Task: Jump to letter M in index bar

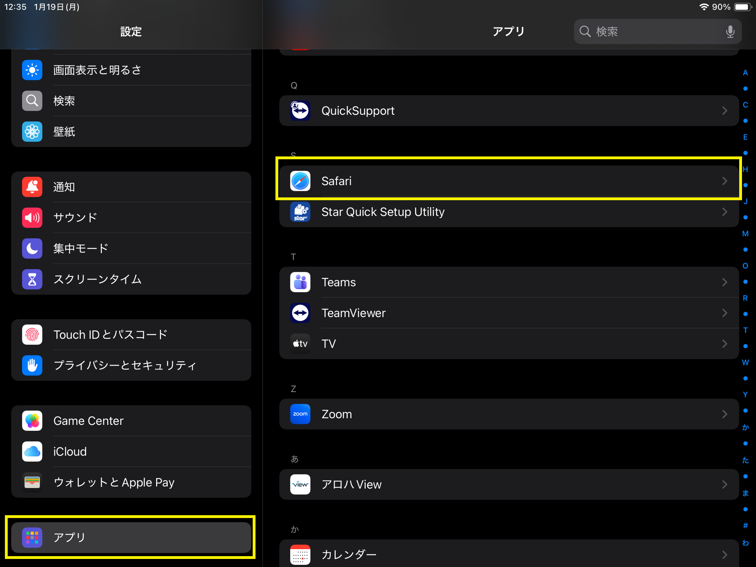Action: click(x=745, y=234)
